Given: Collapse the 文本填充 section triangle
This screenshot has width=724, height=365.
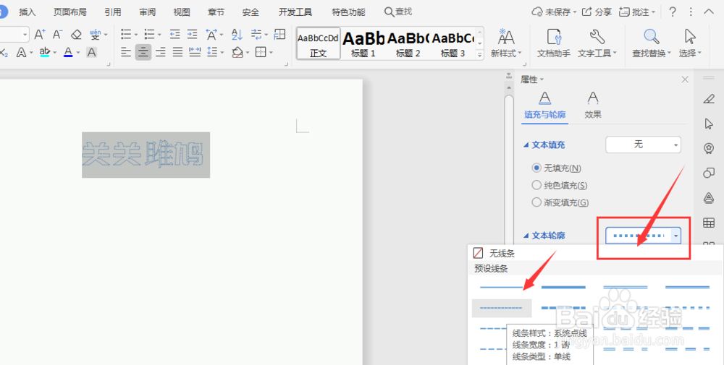Looking at the screenshot, I should (526, 145).
